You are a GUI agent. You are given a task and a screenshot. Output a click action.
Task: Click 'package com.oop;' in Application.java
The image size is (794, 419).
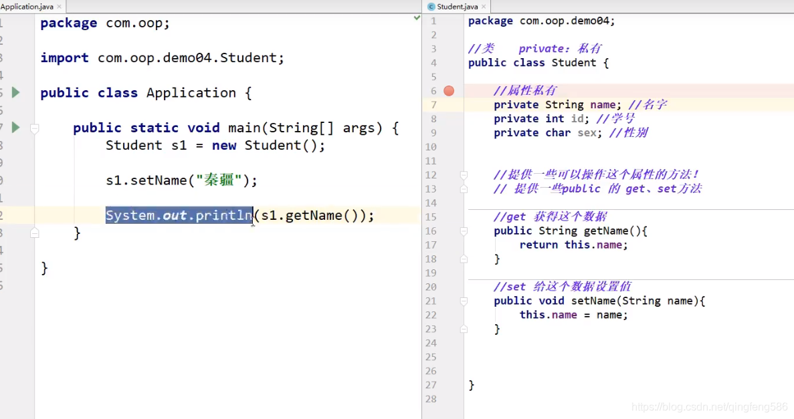click(105, 23)
